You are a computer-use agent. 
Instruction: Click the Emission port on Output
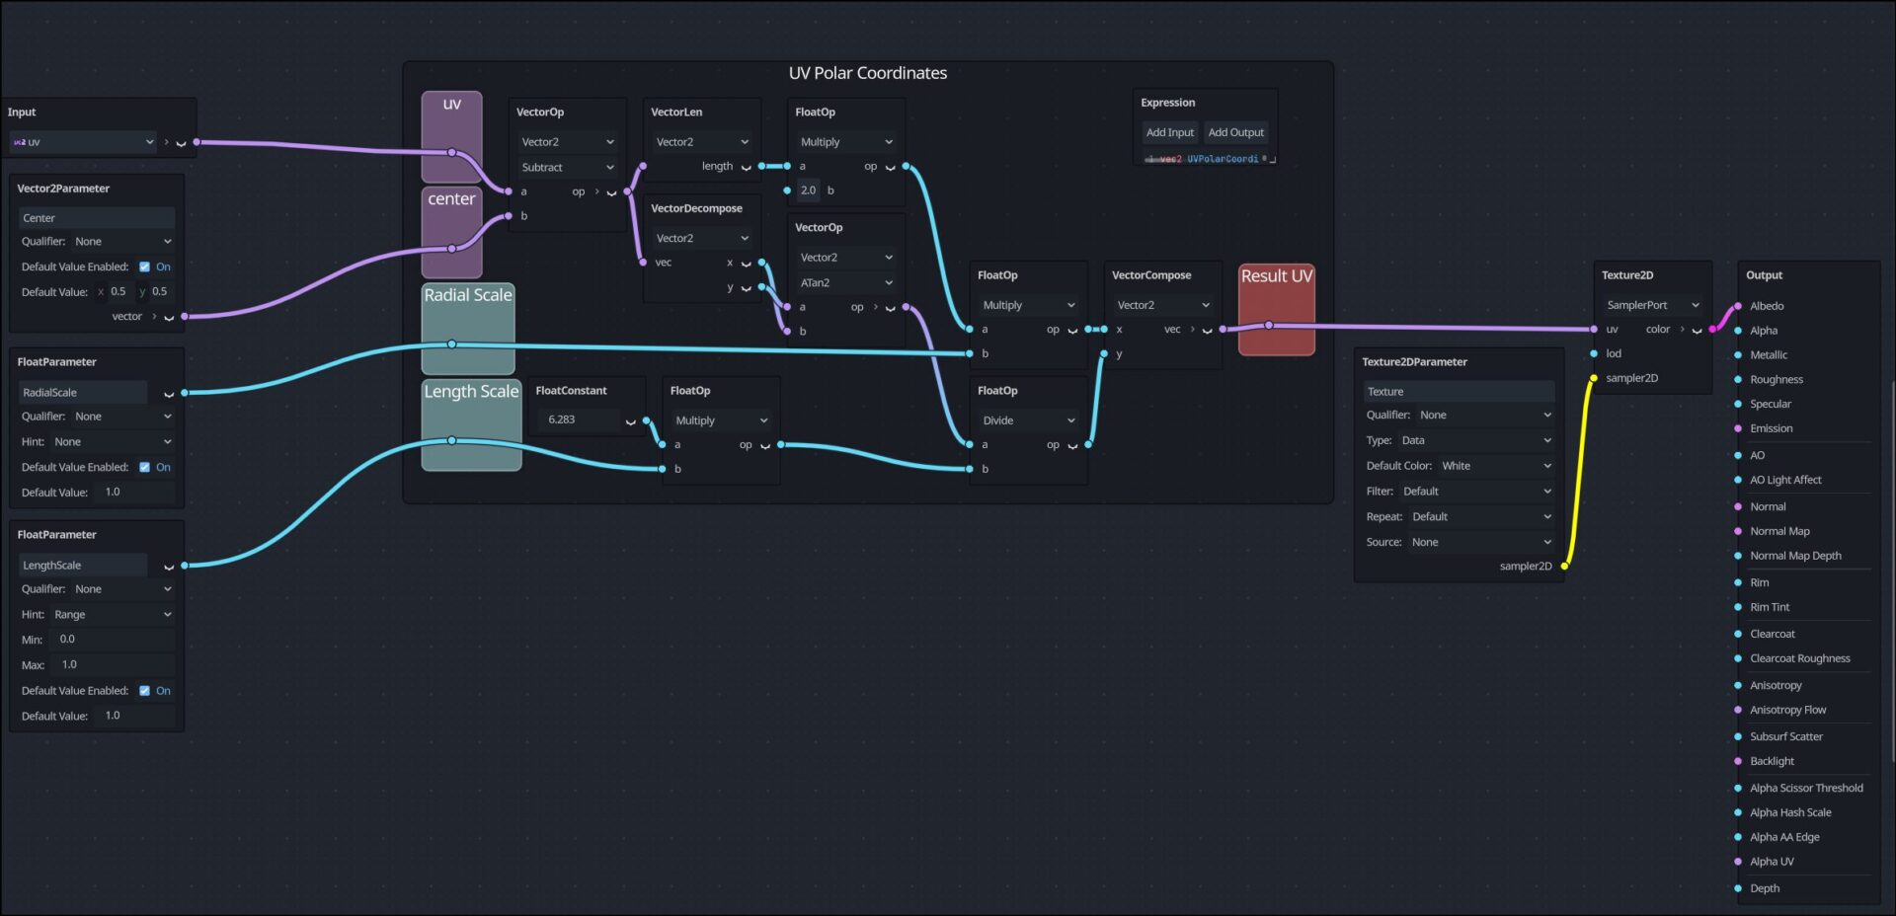click(1738, 428)
